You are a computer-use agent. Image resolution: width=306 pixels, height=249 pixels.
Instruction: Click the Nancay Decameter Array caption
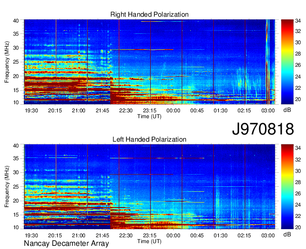(x=66, y=244)
